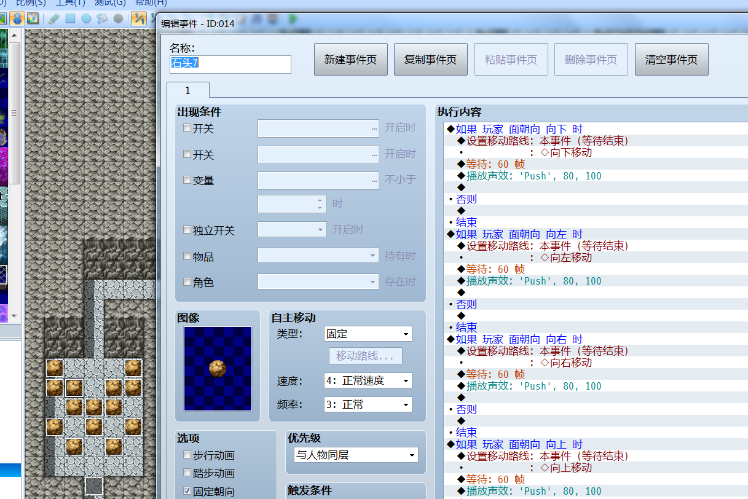The width and height of the screenshot is (748, 499).
Task: Click 清空事件页 button
Action: pos(671,60)
